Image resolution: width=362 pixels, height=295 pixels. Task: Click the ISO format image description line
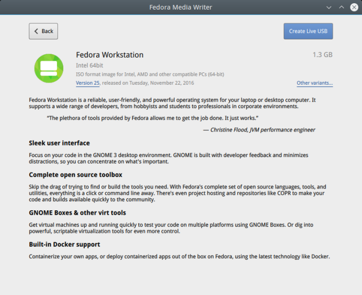tap(150, 75)
